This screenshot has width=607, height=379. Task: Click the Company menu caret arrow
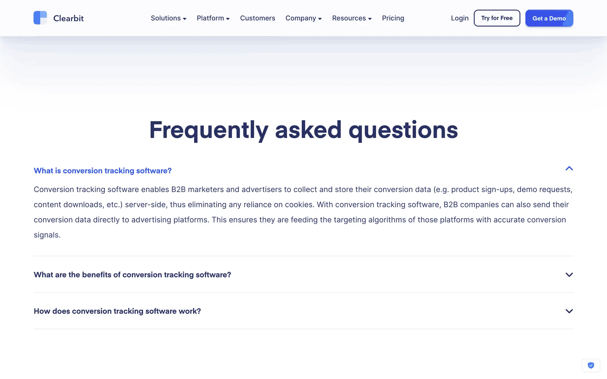[320, 19]
